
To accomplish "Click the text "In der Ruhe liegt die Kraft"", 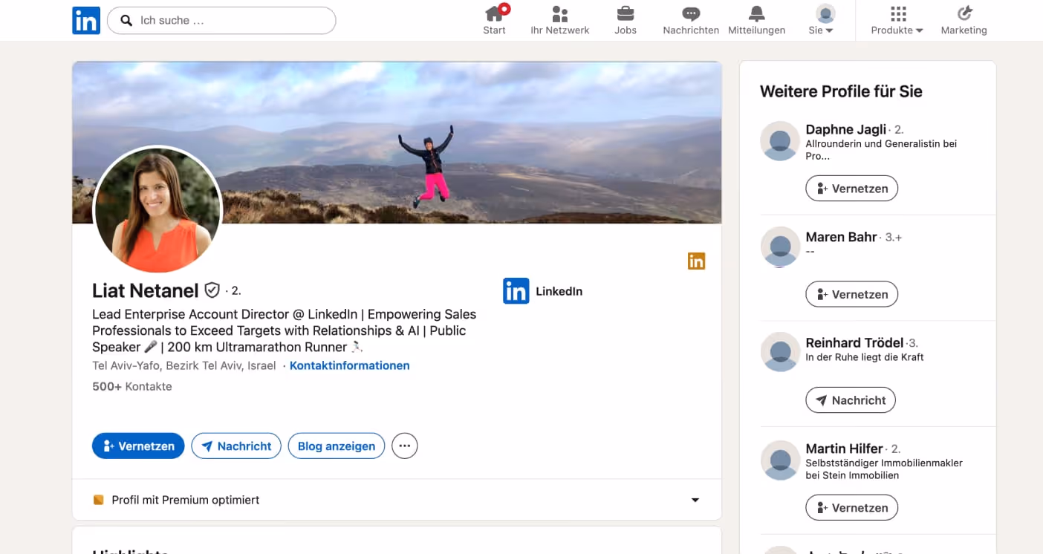I will coord(865,356).
